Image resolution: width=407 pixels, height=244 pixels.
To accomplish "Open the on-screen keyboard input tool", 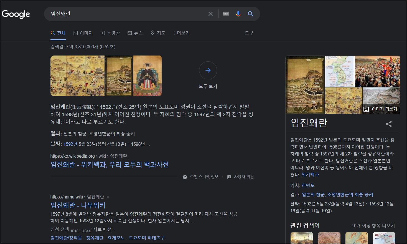I will (226, 14).
